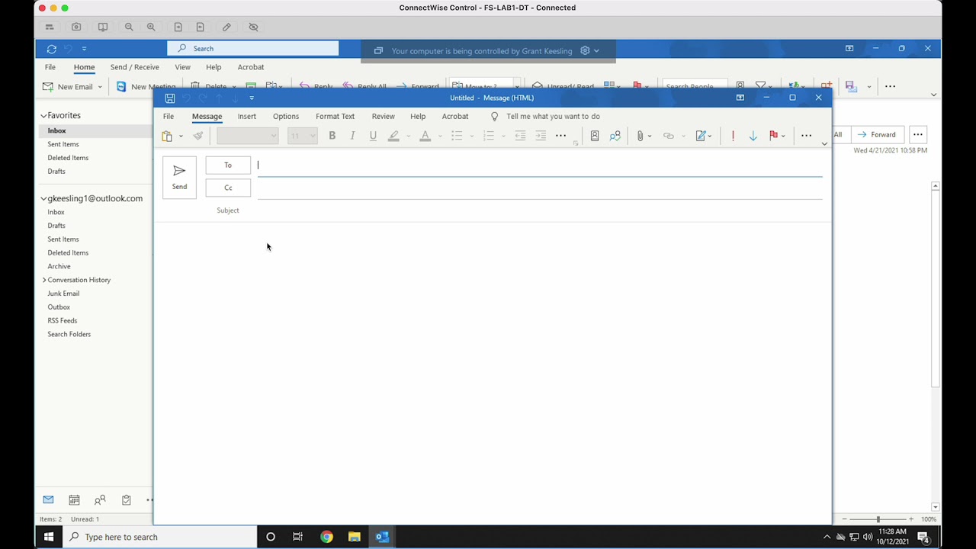
Task: Click the Save icon in message title bar
Action: coord(170,98)
